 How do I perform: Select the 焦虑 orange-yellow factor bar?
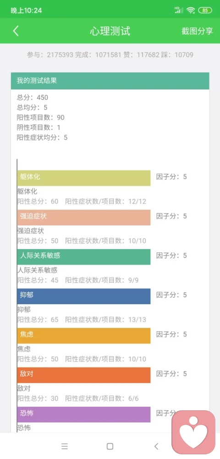point(84,335)
